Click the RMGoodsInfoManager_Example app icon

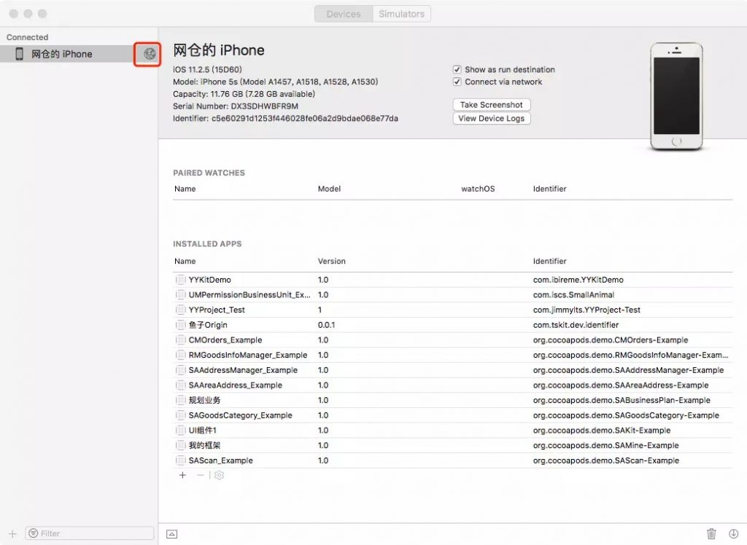tap(181, 355)
